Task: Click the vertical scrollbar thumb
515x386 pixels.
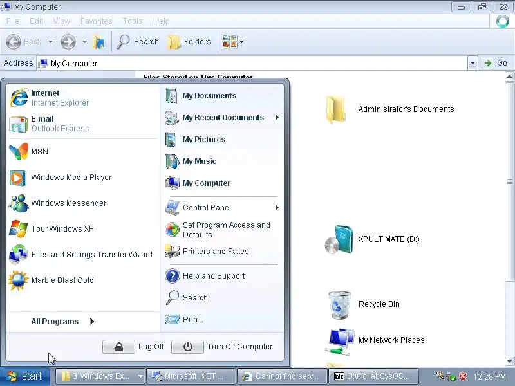Action: [x=509, y=181]
